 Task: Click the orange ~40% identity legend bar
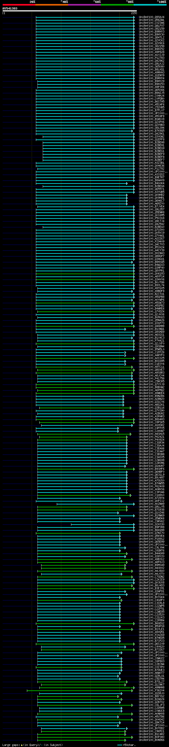[52, 5]
